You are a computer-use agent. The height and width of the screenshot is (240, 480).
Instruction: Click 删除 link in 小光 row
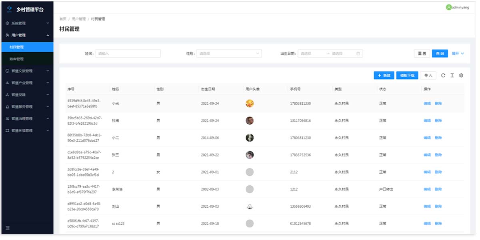point(438,103)
